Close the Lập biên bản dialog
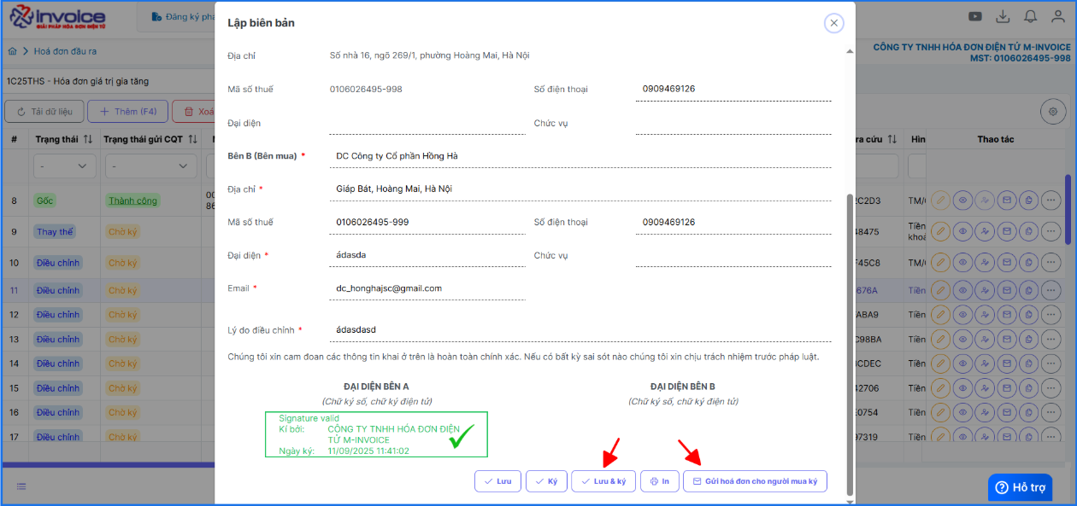This screenshot has height=506, width=1077. point(833,23)
